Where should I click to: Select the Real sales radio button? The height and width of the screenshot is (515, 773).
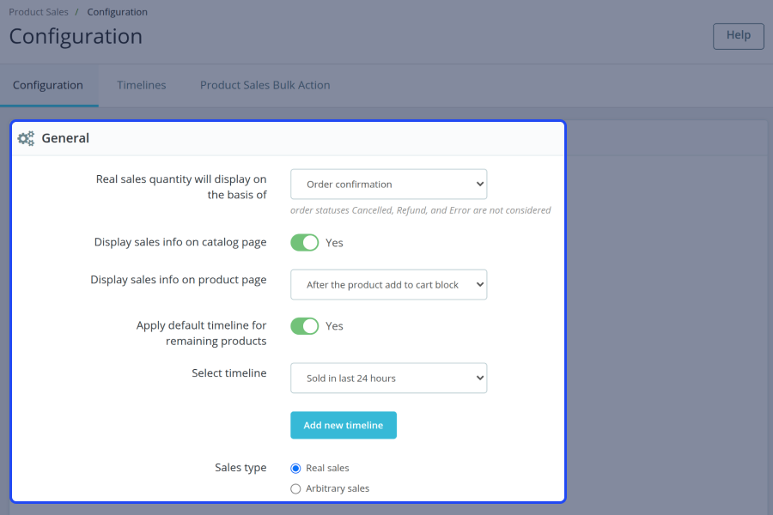point(295,468)
